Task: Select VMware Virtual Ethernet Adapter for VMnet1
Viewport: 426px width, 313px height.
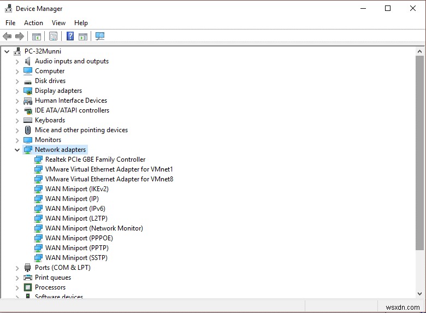Action: (x=109, y=169)
